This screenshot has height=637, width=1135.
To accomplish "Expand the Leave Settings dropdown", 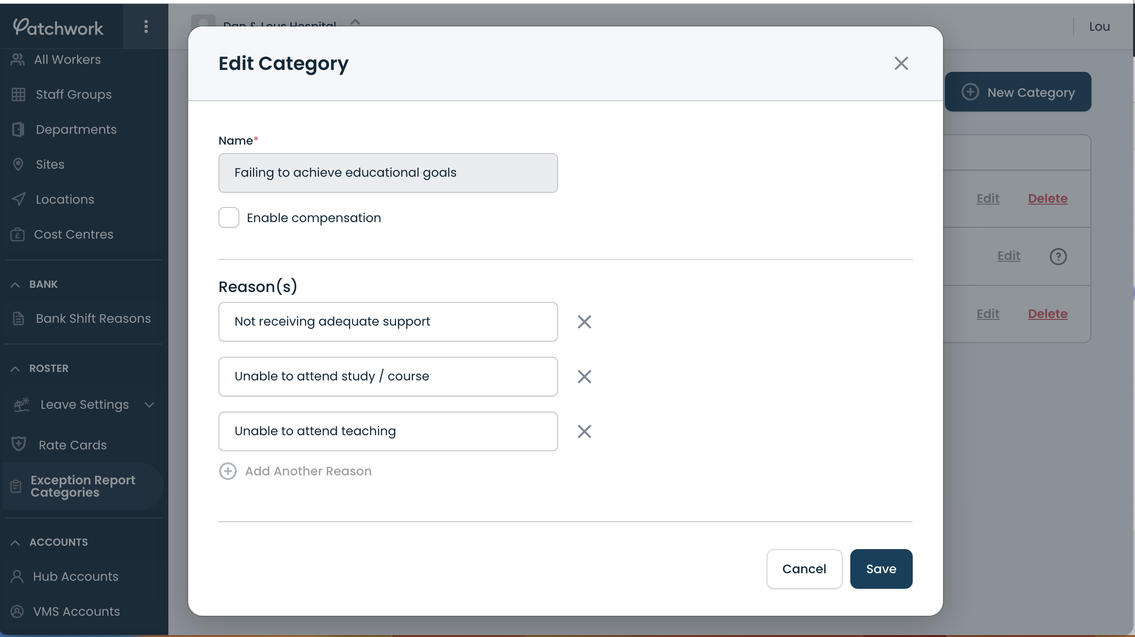I will [x=149, y=405].
